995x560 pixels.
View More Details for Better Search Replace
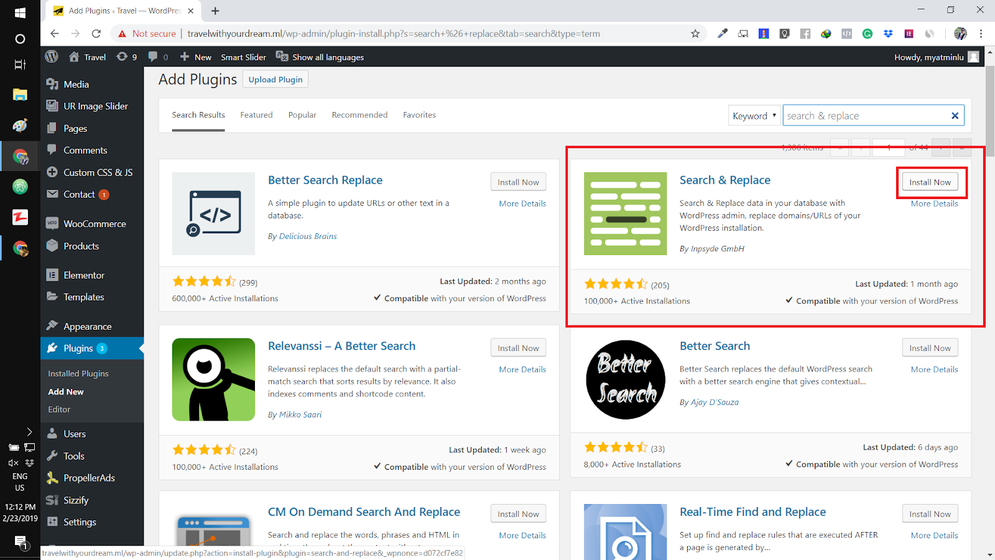click(x=522, y=203)
